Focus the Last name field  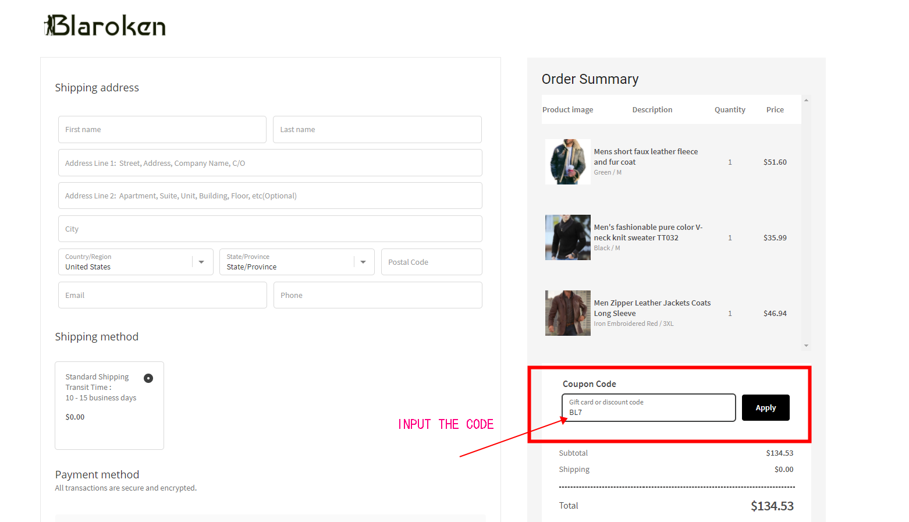click(377, 130)
